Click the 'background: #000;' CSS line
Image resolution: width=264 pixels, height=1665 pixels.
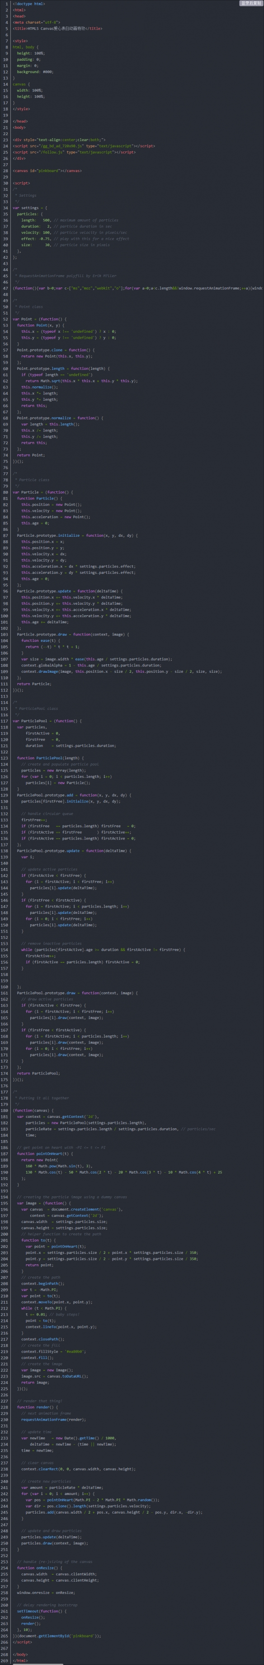35,72
